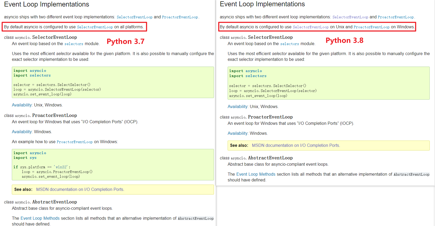Click ProactorEventLoop link in Python 3.7 intro sentence
This screenshot has height=226, width=435.
180,17
